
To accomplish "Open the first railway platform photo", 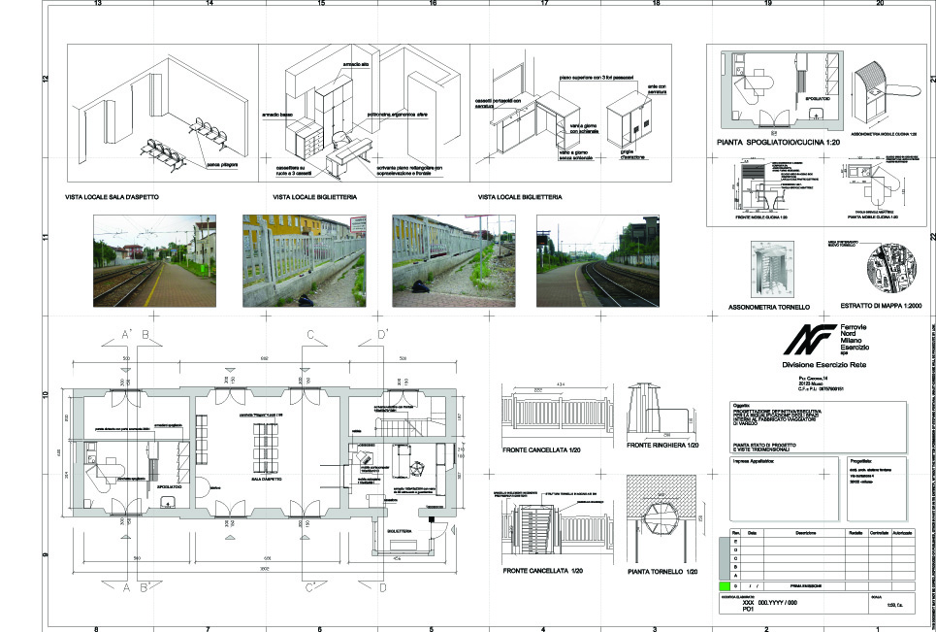I will click(x=153, y=260).
